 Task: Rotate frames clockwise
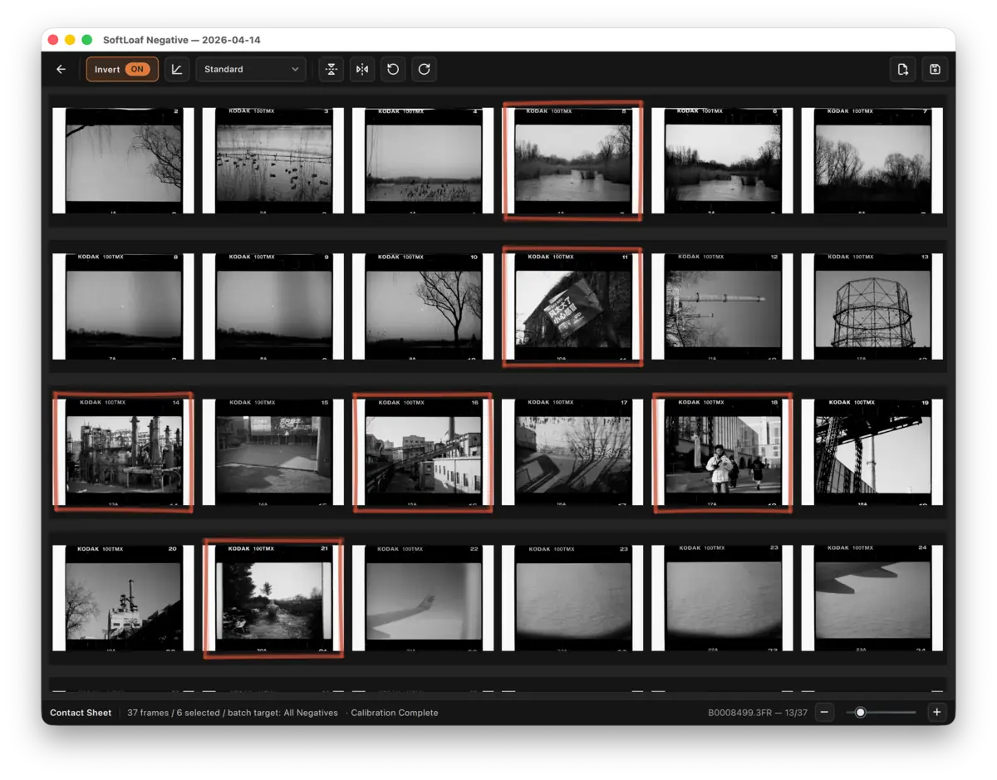click(x=425, y=70)
